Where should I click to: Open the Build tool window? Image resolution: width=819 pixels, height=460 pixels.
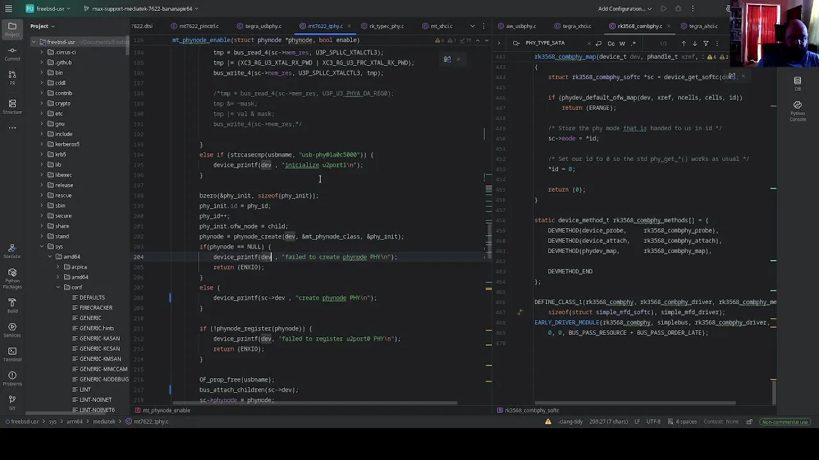click(x=12, y=305)
